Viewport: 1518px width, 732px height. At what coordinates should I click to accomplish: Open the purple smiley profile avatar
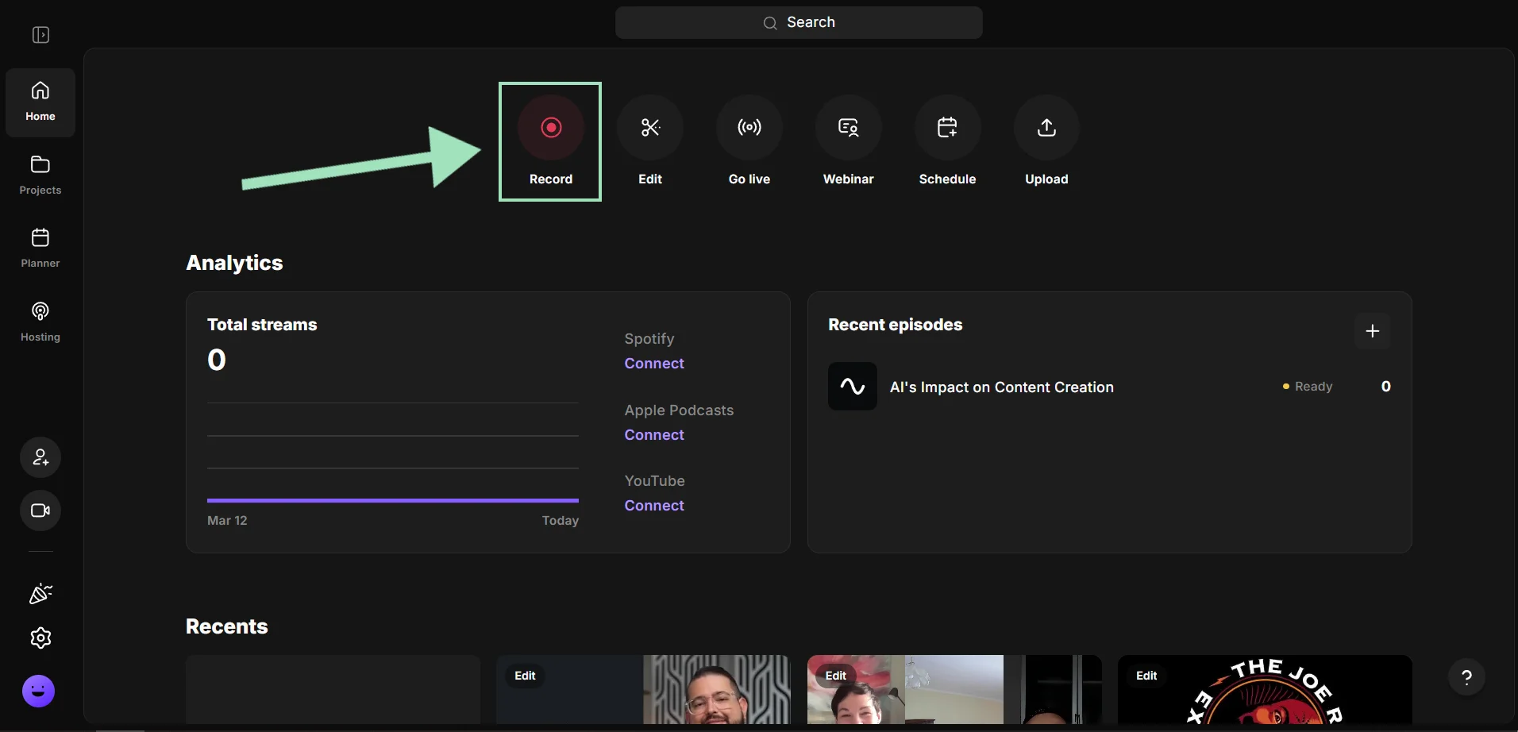pos(38,691)
